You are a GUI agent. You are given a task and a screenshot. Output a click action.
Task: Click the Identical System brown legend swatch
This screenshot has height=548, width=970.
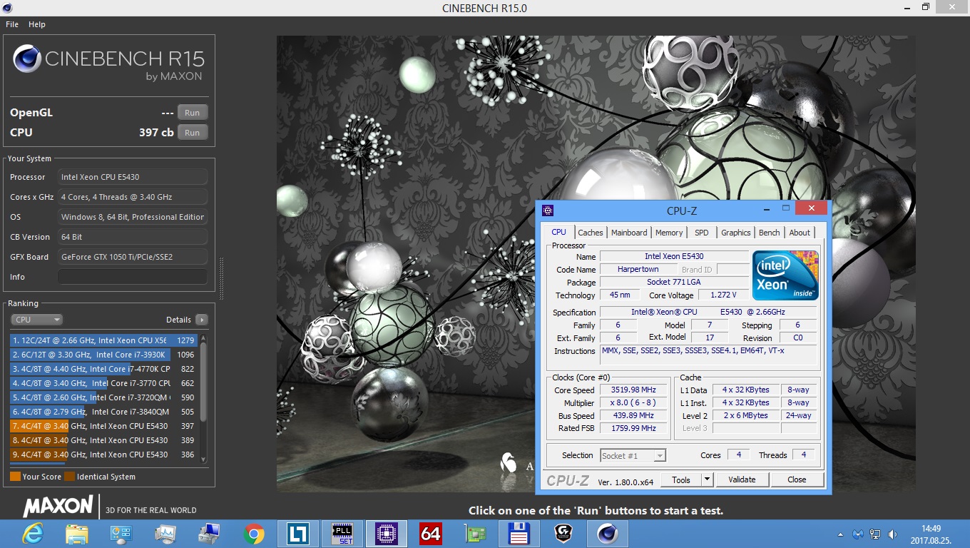(x=69, y=477)
